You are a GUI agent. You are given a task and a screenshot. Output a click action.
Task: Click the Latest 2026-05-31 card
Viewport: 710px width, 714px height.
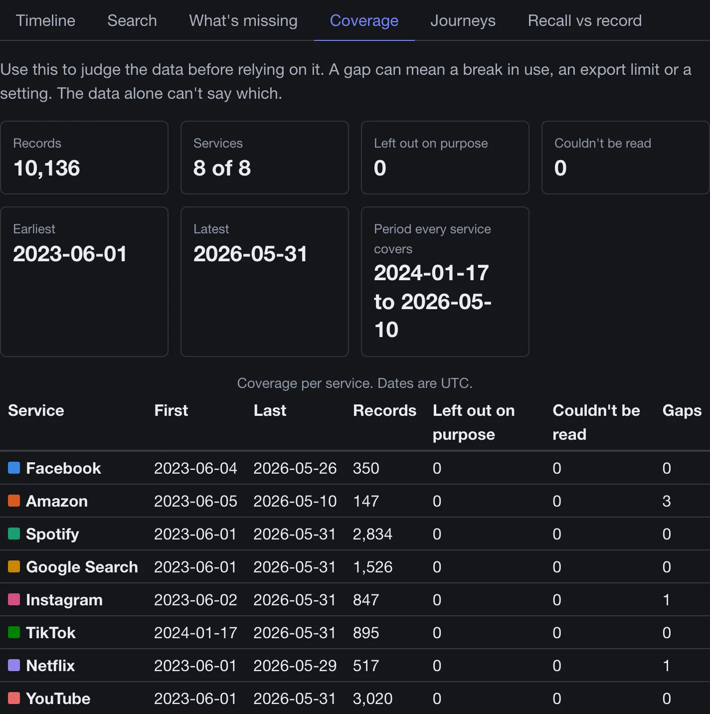click(265, 282)
